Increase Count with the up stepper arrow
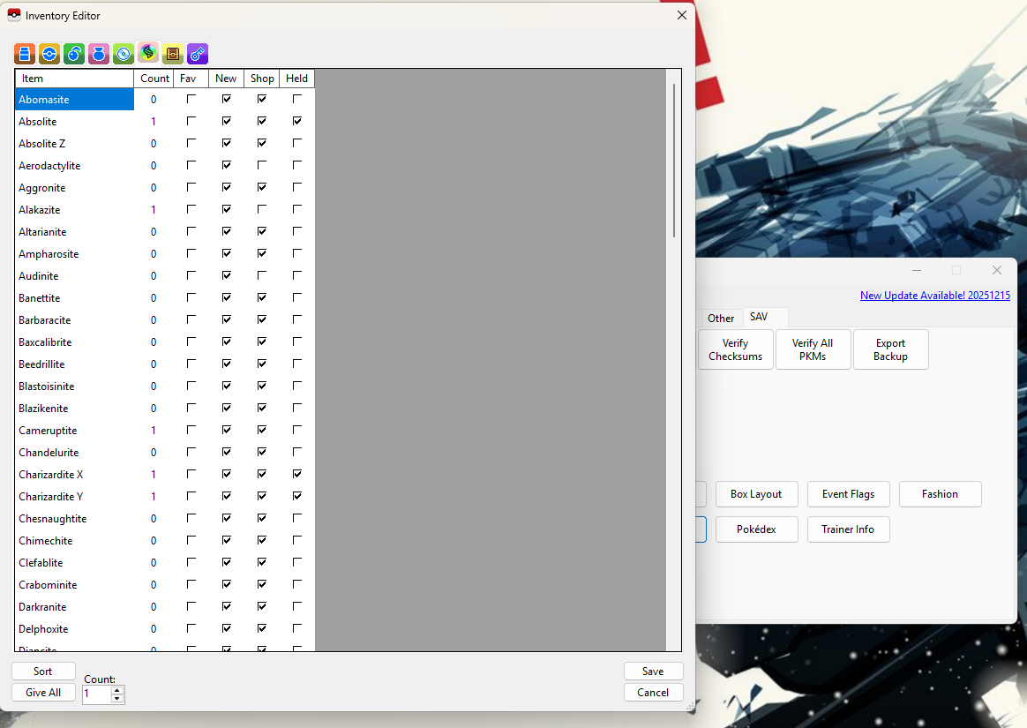Image resolution: width=1027 pixels, height=728 pixels. (x=118, y=690)
